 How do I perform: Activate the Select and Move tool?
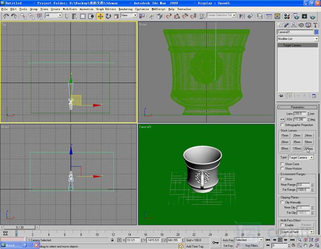coord(100,16)
